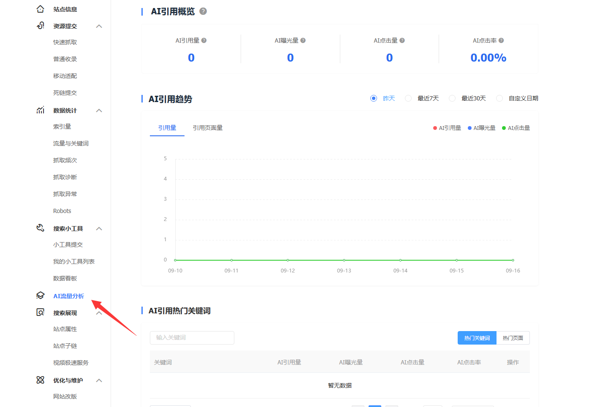The width and height of the screenshot is (616, 407).
Task: Click the 数据统计 chart icon
Action: [x=41, y=110]
